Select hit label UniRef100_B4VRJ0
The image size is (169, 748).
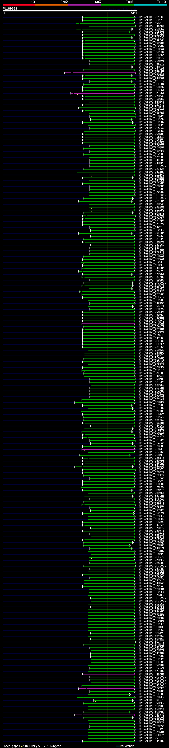[152, 376]
